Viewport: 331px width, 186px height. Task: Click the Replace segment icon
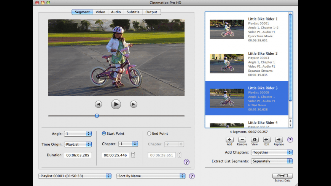coord(278,140)
